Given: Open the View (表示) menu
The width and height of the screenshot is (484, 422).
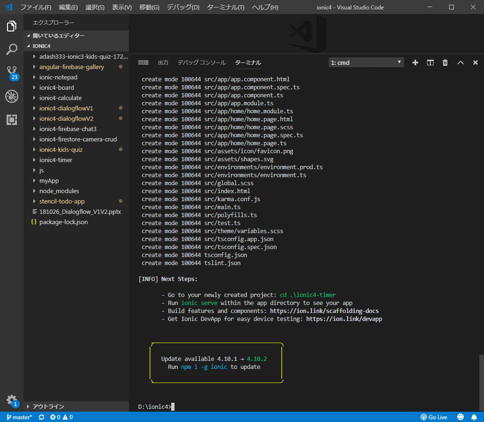Looking at the screenshot, I should [x=122, y=7].
